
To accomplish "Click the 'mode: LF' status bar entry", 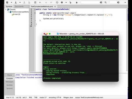I will 43,97.
